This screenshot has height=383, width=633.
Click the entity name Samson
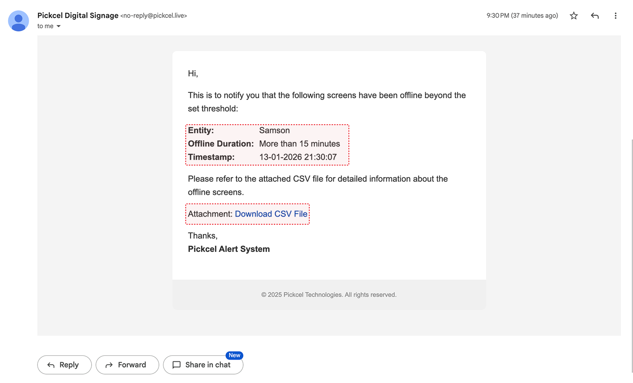click(274, 131)
